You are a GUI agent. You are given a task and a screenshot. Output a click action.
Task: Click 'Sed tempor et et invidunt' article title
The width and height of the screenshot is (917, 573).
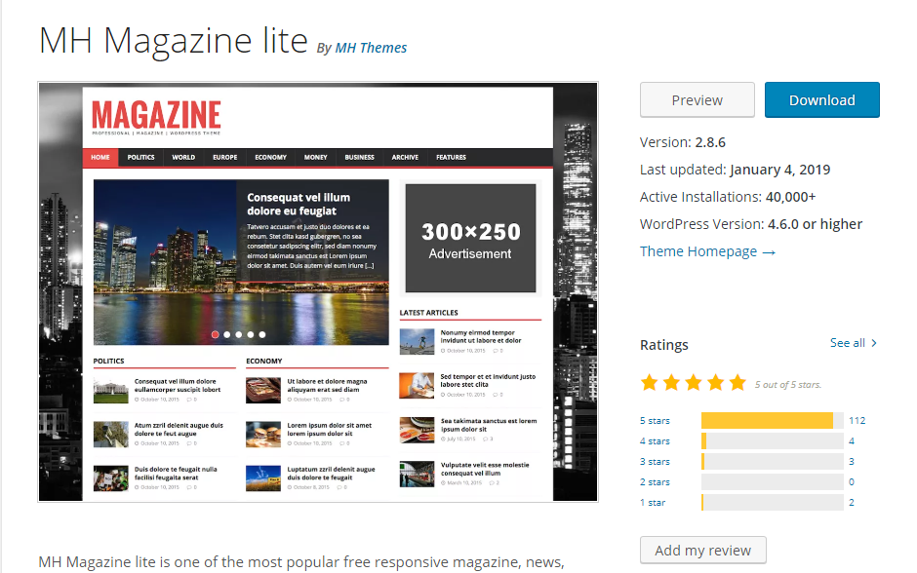pos(488,381)
